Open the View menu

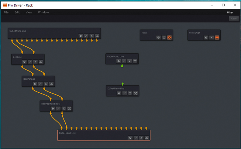[x=29, y=12]
